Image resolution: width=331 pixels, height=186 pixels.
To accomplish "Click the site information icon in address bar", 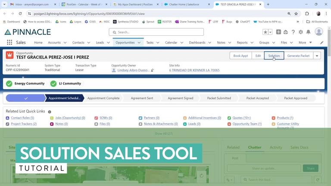I will [x=29, y=13].
